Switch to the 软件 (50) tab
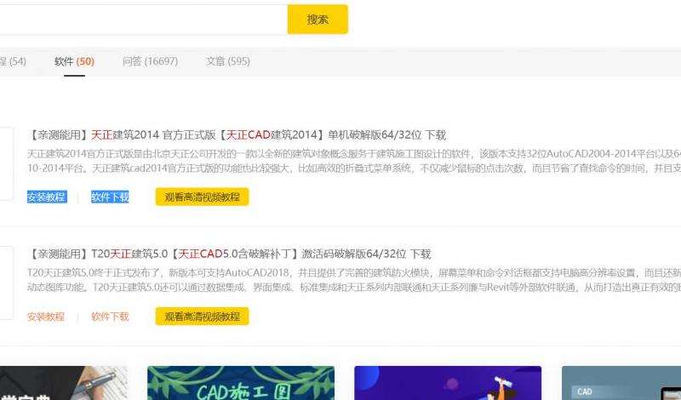 74,61
